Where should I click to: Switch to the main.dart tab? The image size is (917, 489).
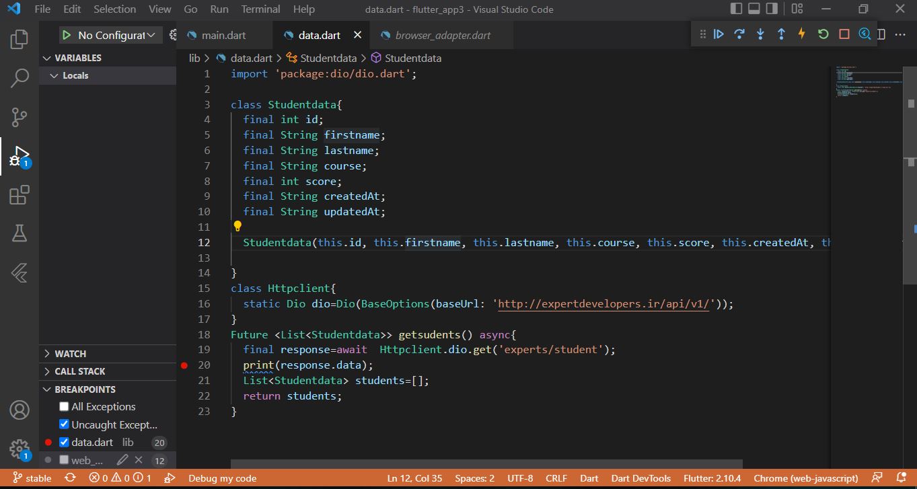pyautogui.click(x=225, y=35)
